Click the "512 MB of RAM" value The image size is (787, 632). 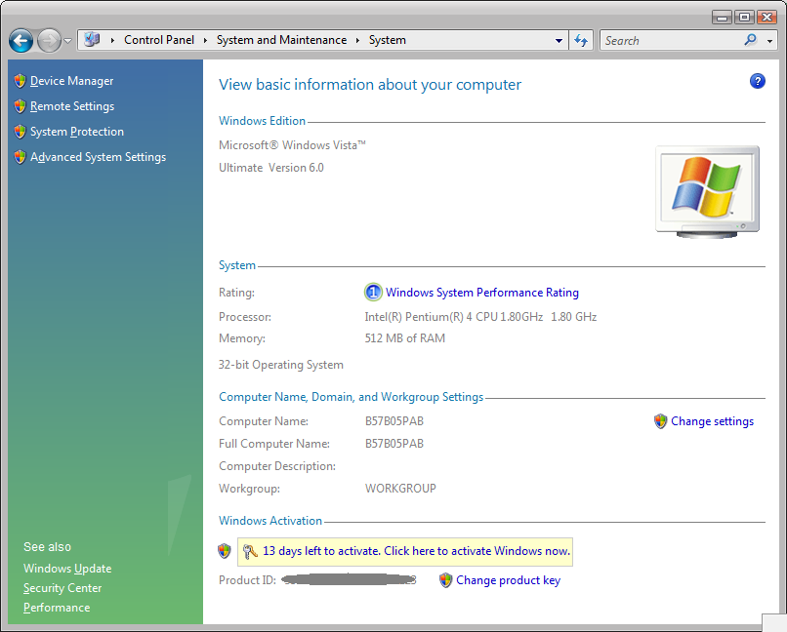pyautogui.click(x=404, y=338)
